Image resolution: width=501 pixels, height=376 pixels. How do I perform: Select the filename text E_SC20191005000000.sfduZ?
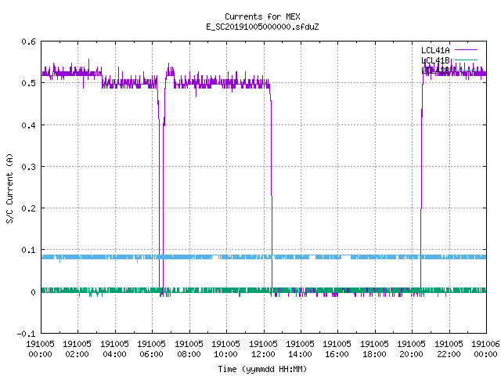[x=262, y=27]
